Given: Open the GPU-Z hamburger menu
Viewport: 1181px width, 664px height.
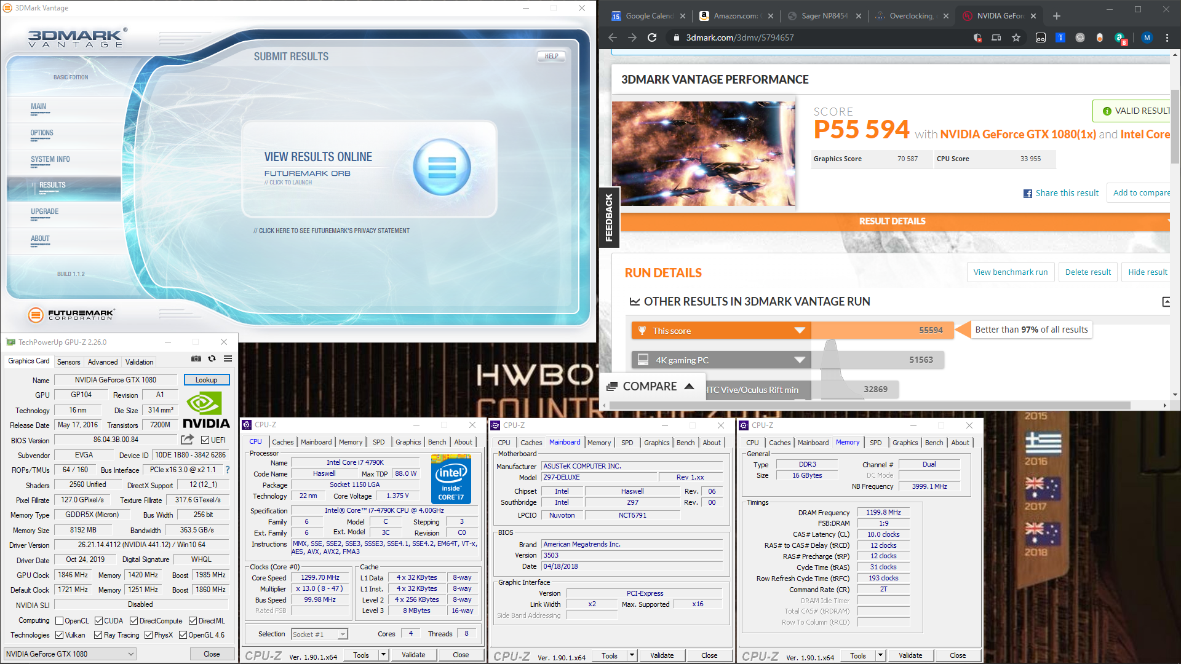Looking at the screenshot, I should pos(228,358).
